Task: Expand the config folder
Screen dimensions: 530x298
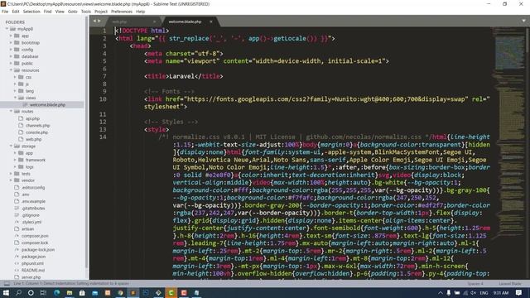Action: point(11,50)
